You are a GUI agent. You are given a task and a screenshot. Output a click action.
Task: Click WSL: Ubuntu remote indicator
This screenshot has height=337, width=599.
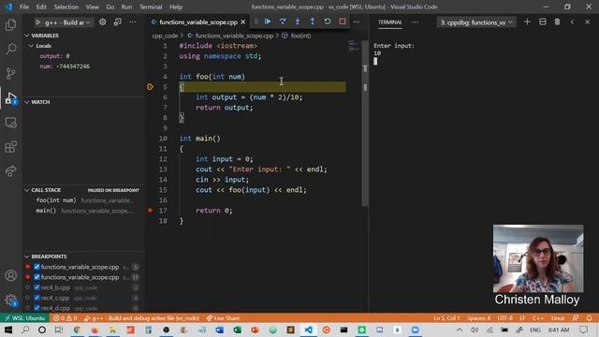coord(25,318)
